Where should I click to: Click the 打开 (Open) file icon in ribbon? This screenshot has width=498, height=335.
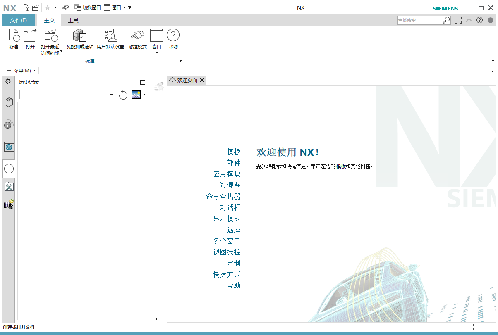coord(30,36)
